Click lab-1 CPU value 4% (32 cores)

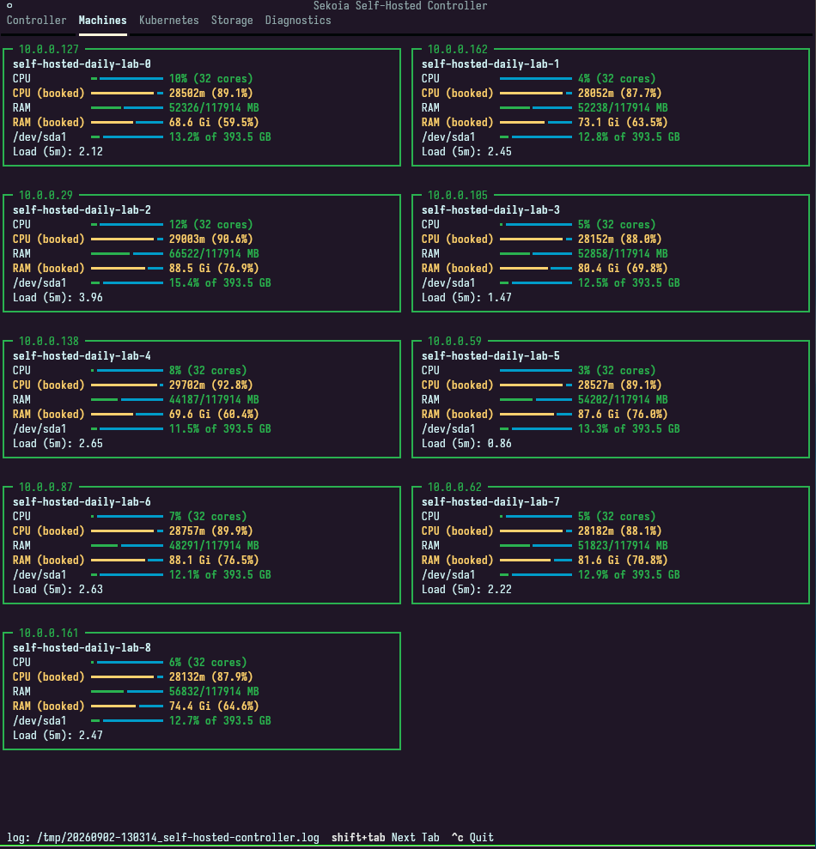(x=617, y=78)
